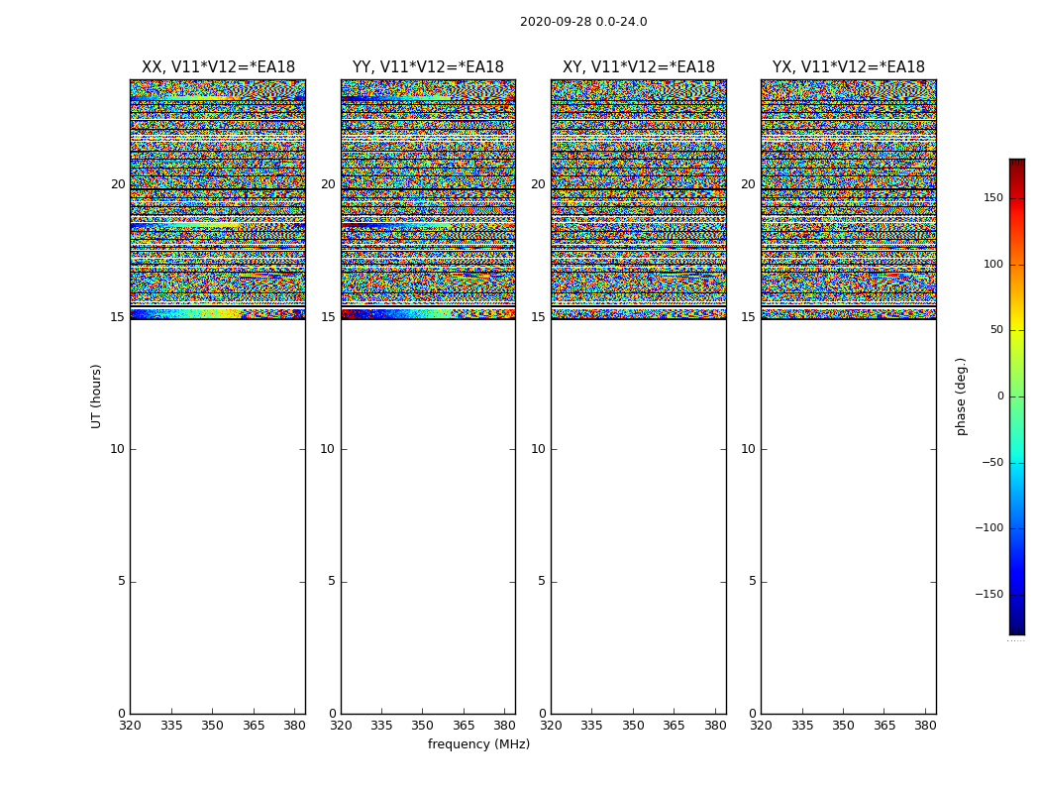1040x793 pixels.
Task: Pick the dark blue bottom of the phase colorbar
Action: click(1017, 627)
